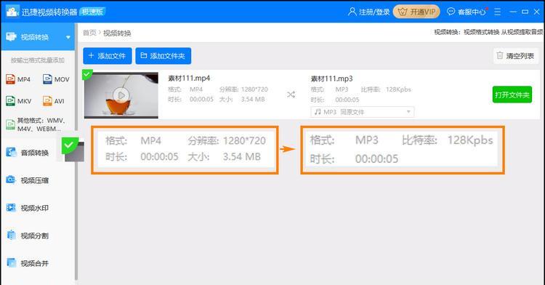545x285 pixels.
Task: Open the 视频转换 sidebar section
Action: point(38,37)
